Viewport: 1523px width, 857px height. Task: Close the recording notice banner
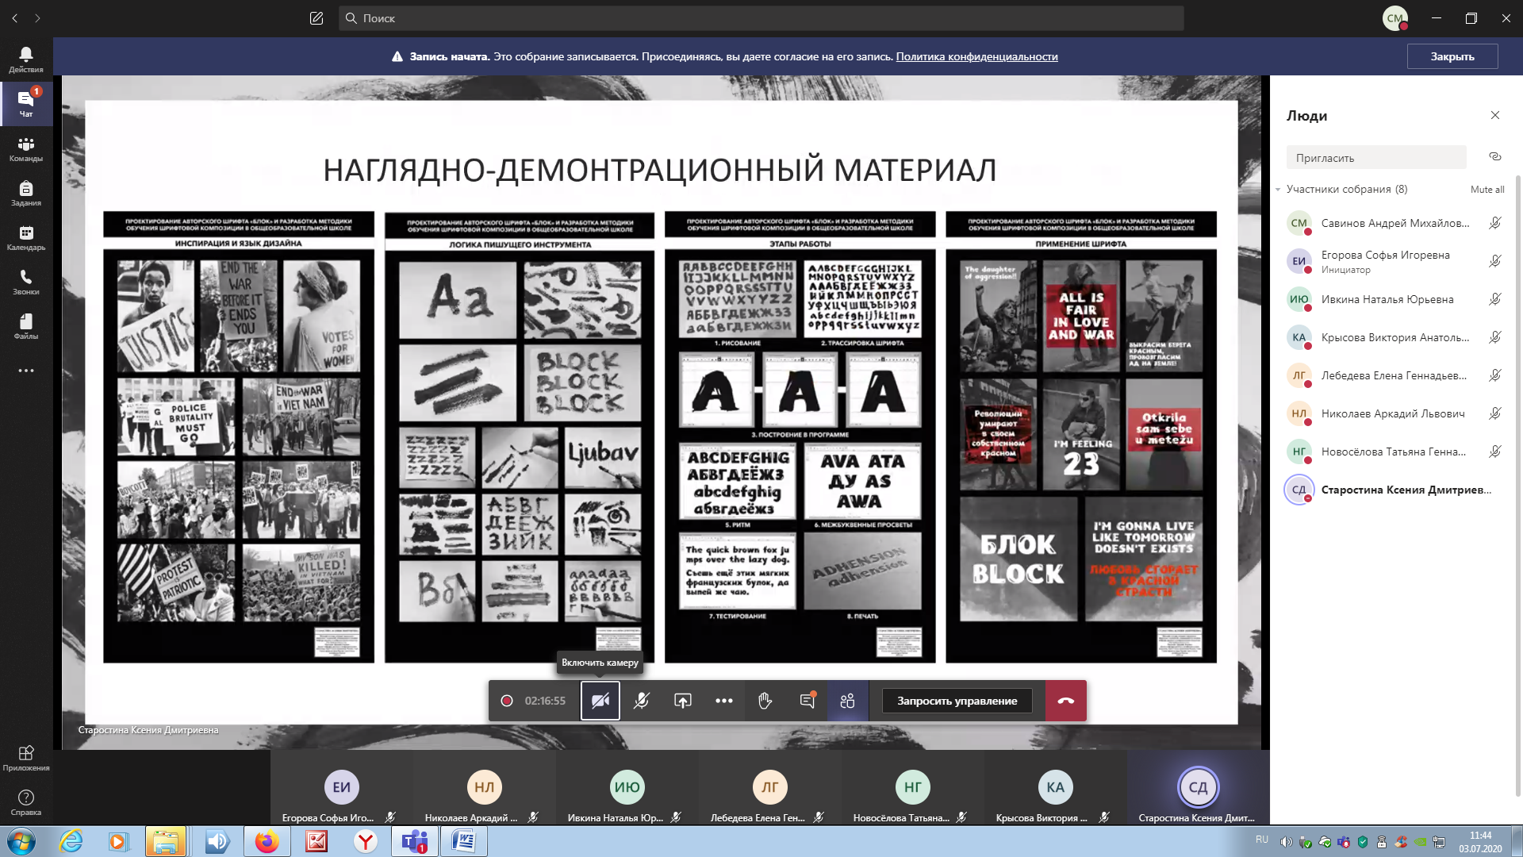click(1452, 56)
